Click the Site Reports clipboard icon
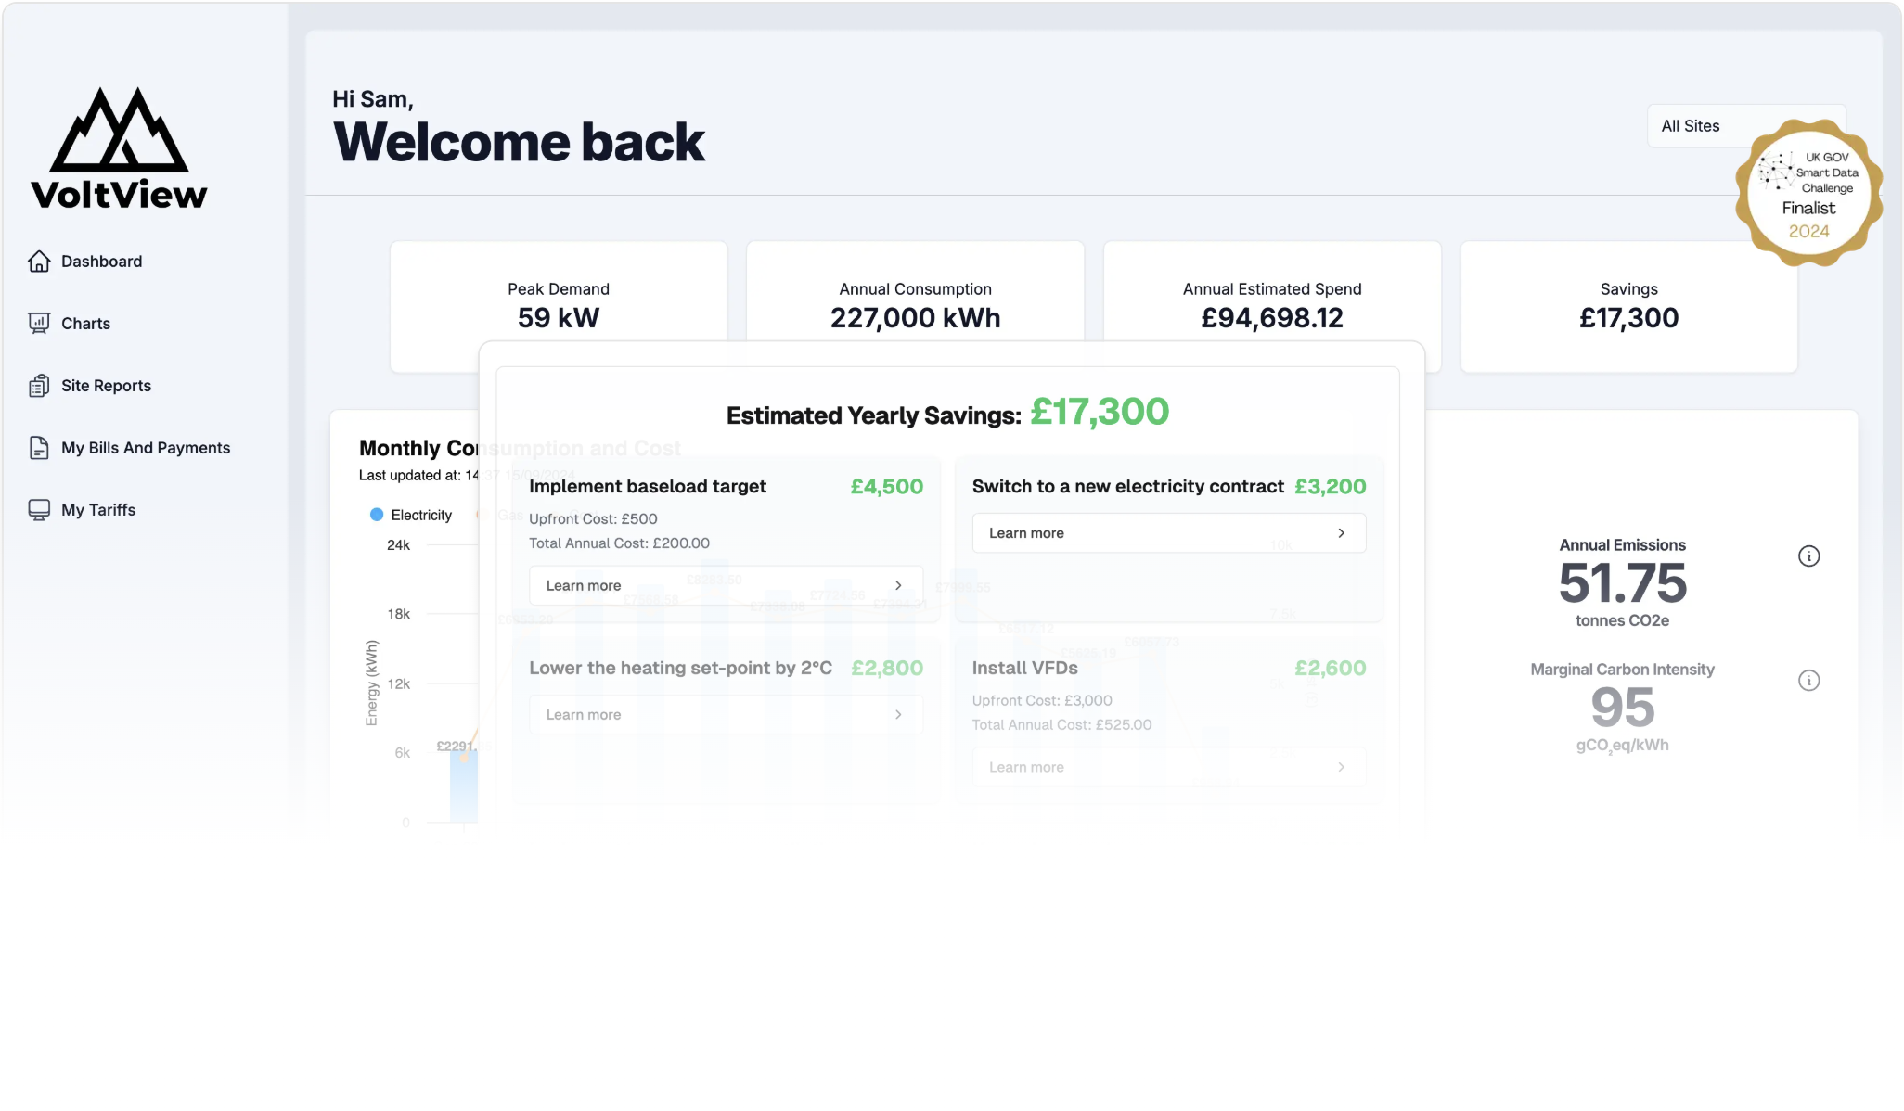This screenshot has height=1111, width=1904. click(x=39, y=386)
